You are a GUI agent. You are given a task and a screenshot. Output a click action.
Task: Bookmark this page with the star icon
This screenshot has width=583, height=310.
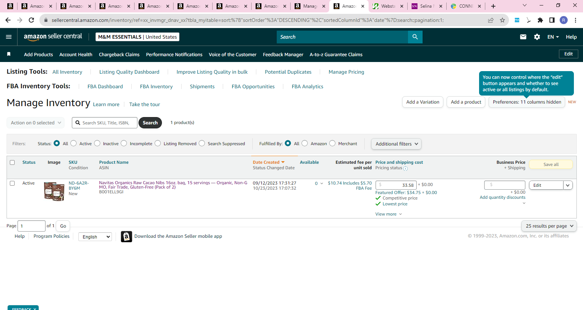click(x=502, y=20)
